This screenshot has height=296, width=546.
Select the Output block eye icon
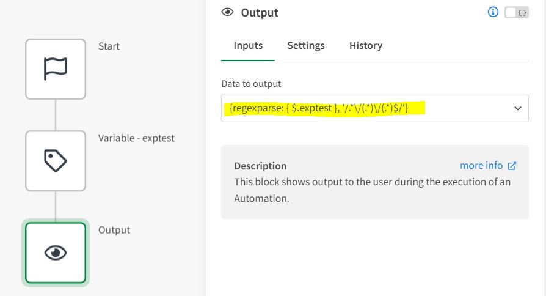[x=56, y=253]
